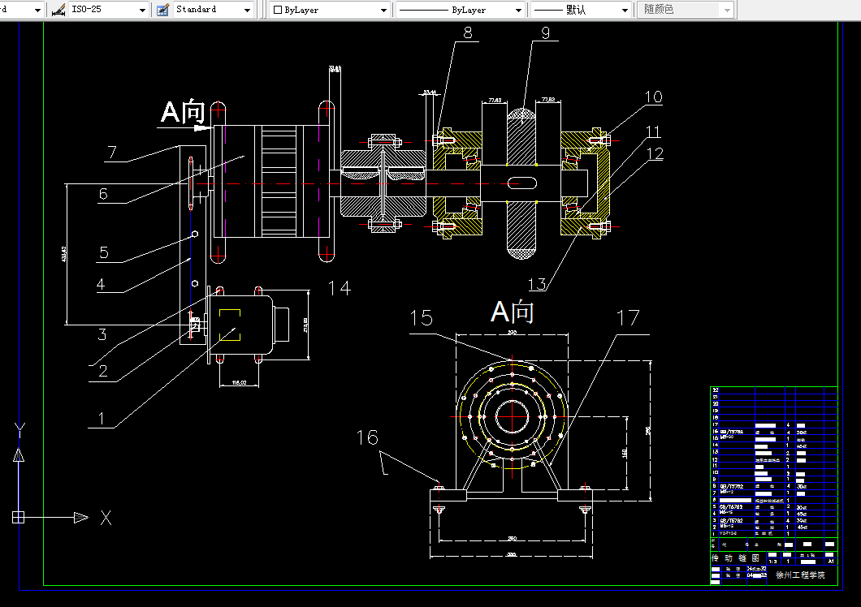Select part number 11 label
This screenshot has width=861, height=607.
click(x=653, y=131)
